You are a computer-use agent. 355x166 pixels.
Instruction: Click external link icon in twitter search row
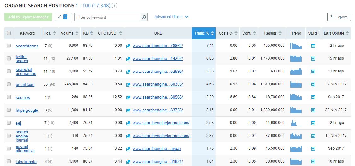tap(128, 59)
